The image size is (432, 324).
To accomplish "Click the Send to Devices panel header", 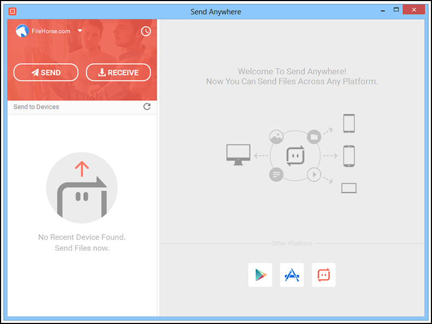I will (x=36, y=107).
